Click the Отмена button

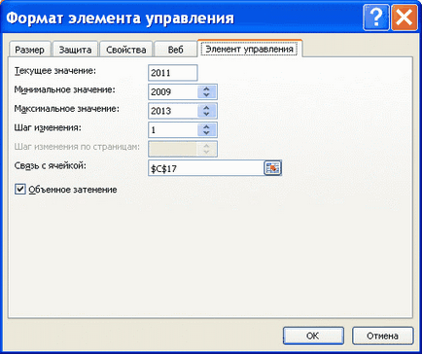[x=382, y=336]
